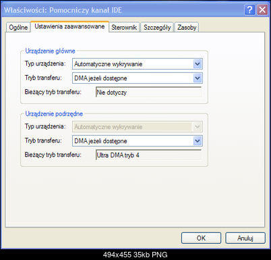Viewport: 271px width, 260px height.
Task: Confirm with the OK button
Action: [201, 238]
